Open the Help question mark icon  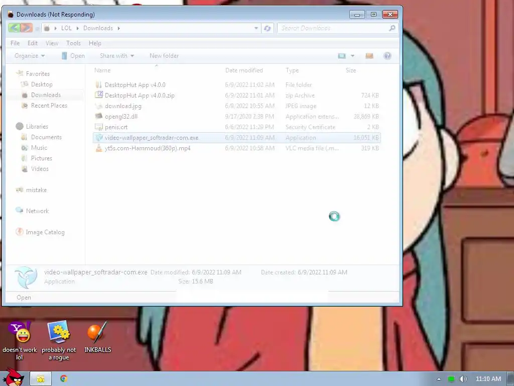coord(387,56)
